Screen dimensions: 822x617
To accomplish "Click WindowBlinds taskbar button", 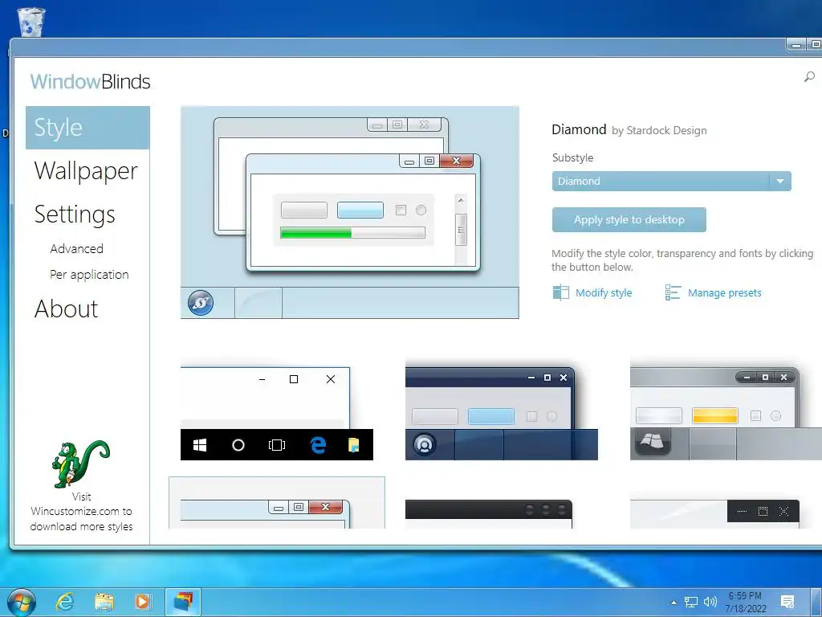I will (183, 602).
